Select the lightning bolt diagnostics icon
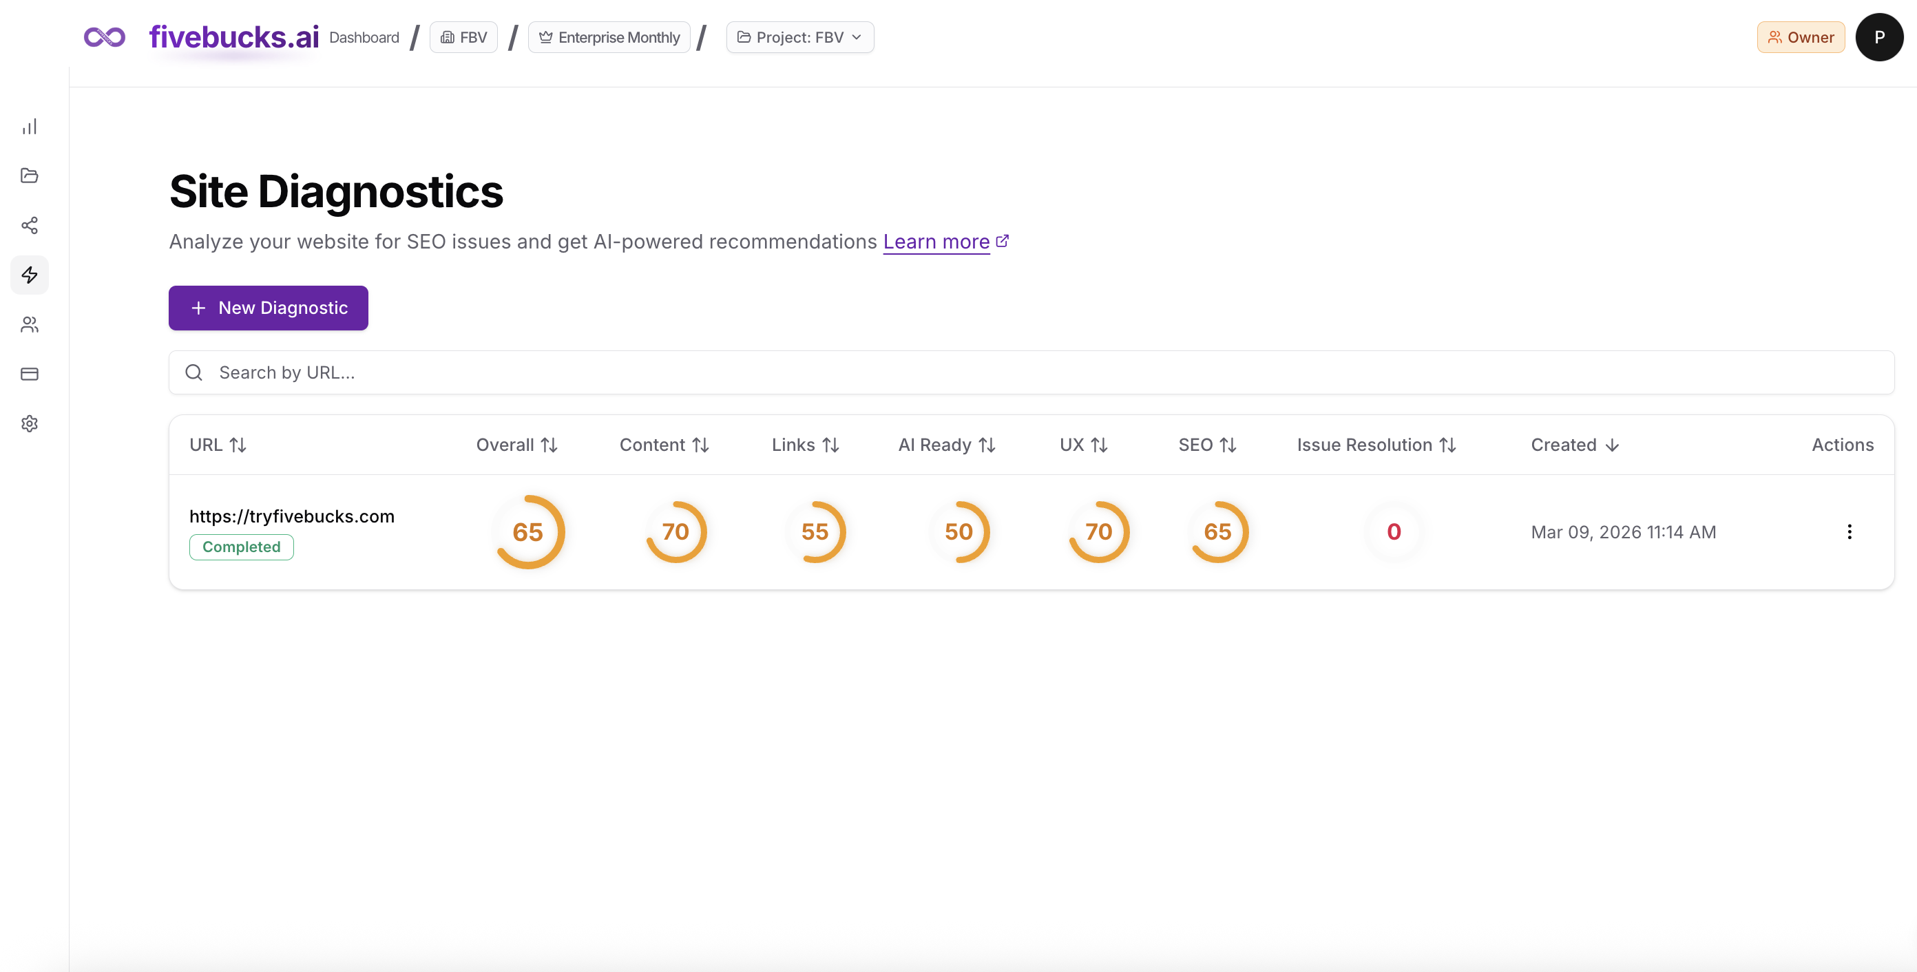The width and height of the screenshot is (1917, 972). click(29, 275)
